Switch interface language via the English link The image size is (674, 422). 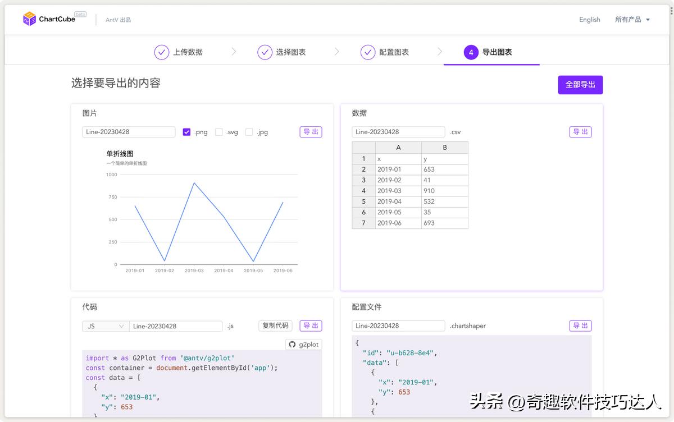click(x=589, y=20)
